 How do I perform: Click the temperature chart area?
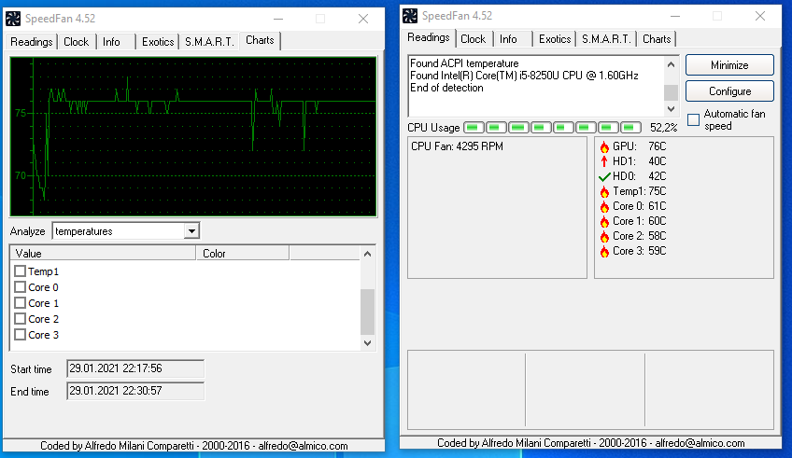(x=193, y=137)
